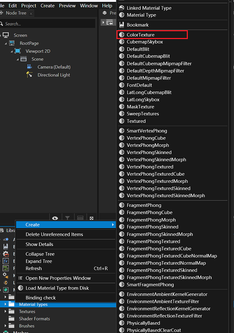The width and height of the screenshot is (234, 333).
Task: Click the PhysicallyBased material icon
Action: point(122,323)
